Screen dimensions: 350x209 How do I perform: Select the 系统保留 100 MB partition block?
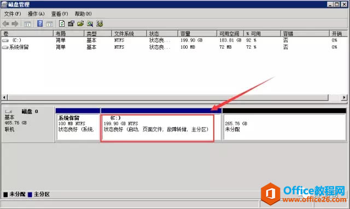tap(78, 124)
